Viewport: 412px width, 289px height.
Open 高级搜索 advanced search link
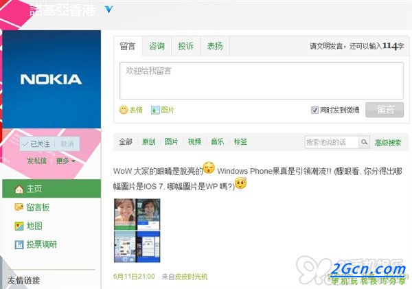[388, 143]
